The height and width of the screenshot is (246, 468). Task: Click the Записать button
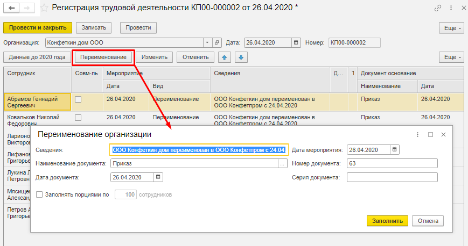click(94, 28)
